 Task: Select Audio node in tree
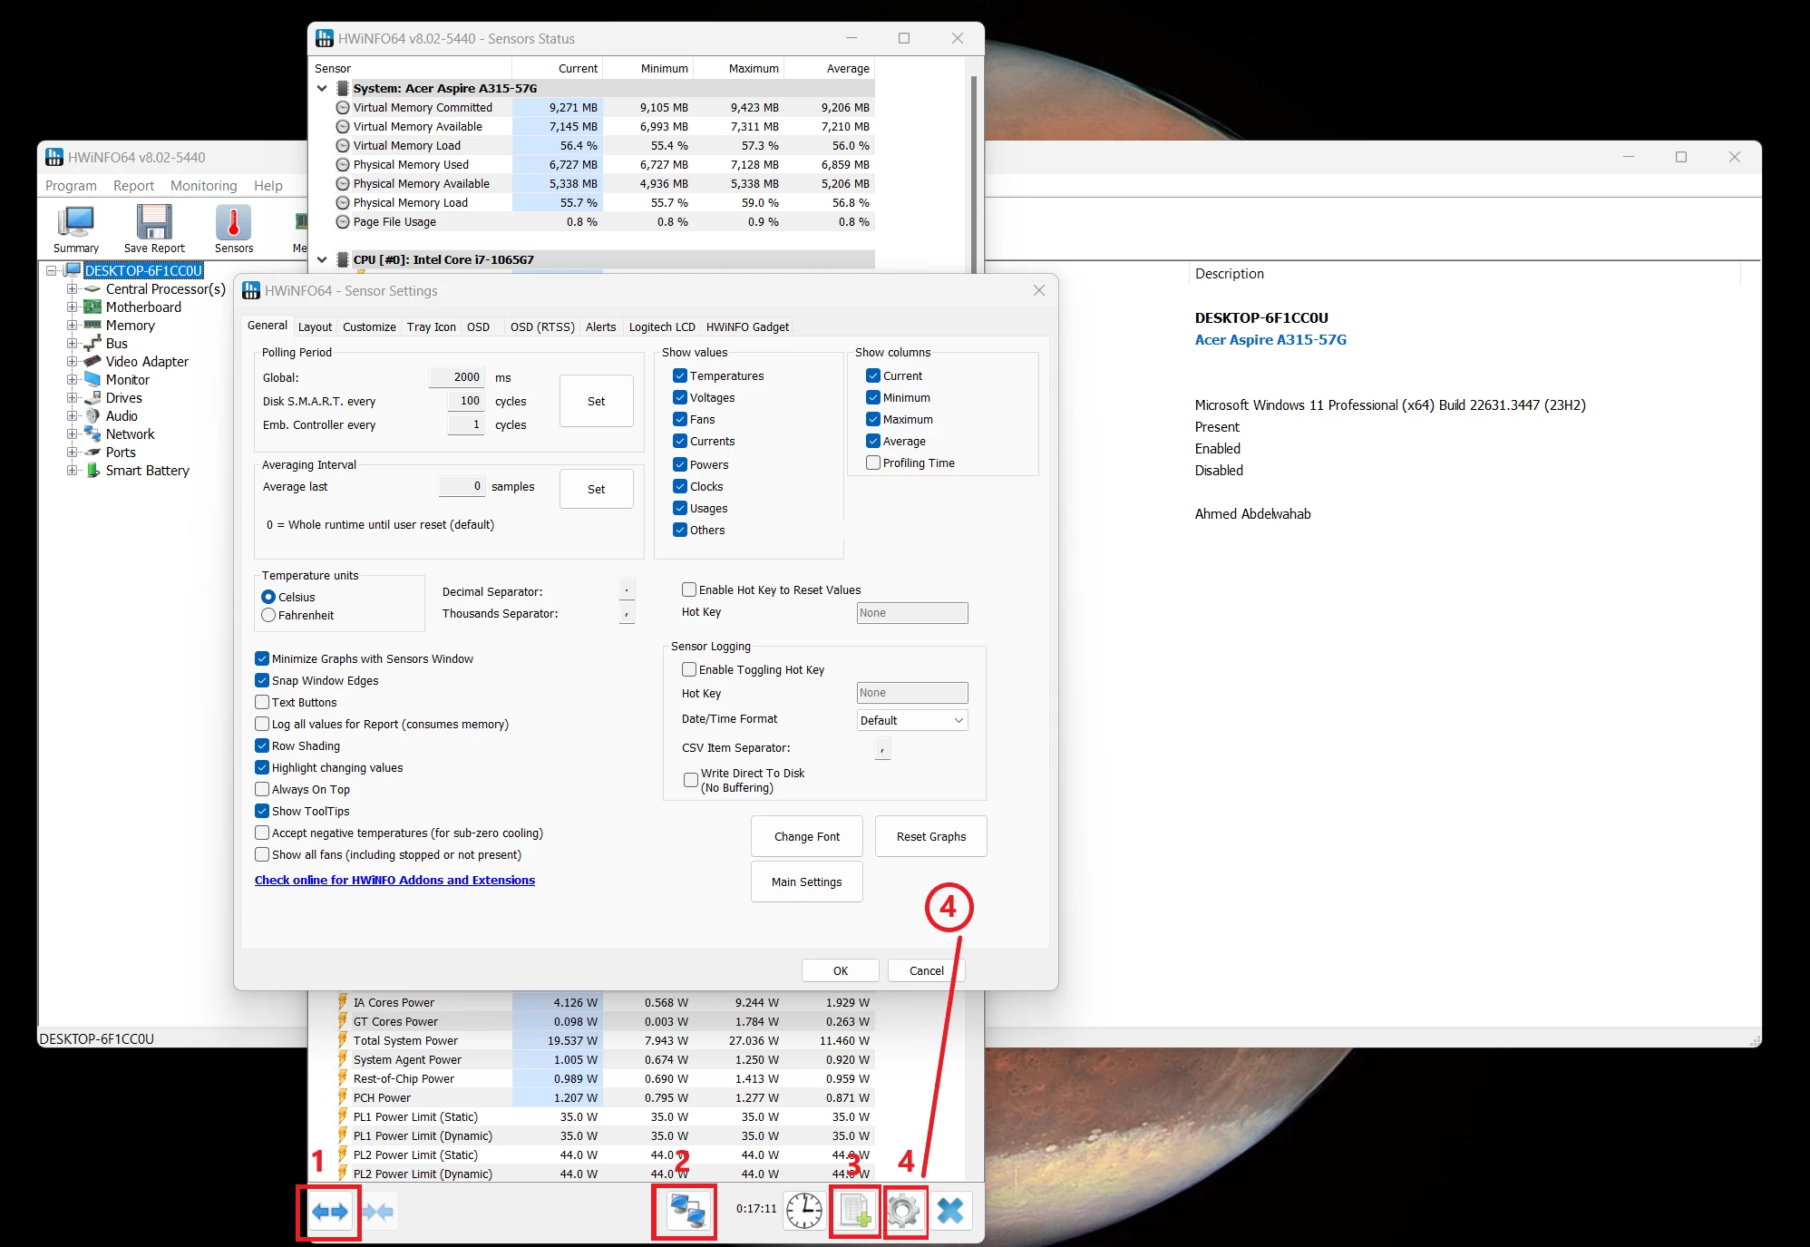click(122, 416)
